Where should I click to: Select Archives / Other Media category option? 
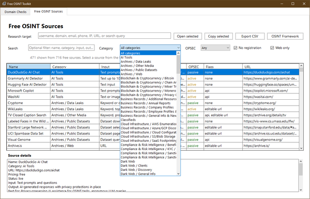[148, 66]
